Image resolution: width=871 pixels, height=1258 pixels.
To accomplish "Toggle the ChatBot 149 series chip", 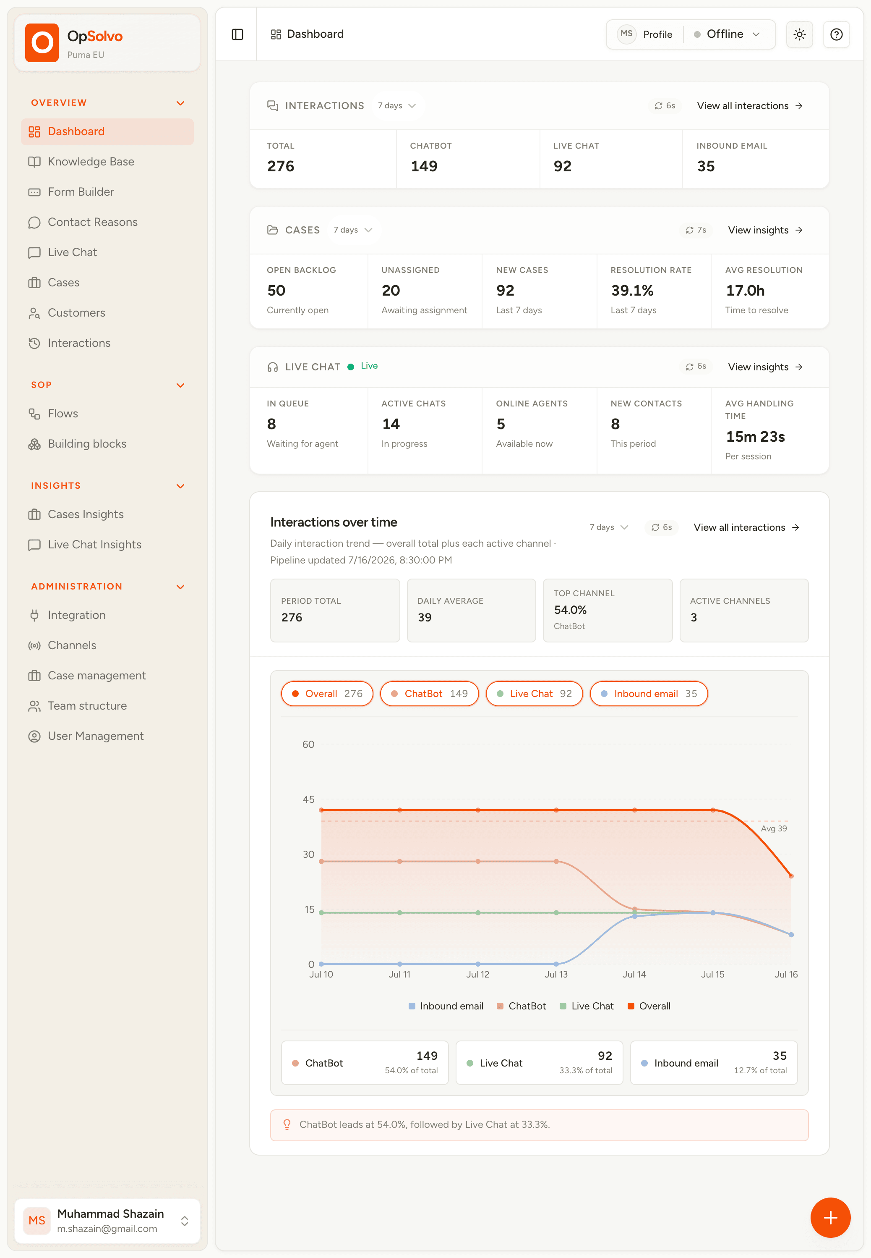I will (430, 693).
